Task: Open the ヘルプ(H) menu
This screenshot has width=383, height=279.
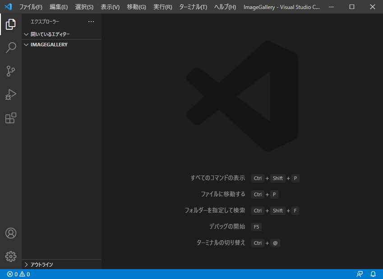Action: (x=225, y=7)
